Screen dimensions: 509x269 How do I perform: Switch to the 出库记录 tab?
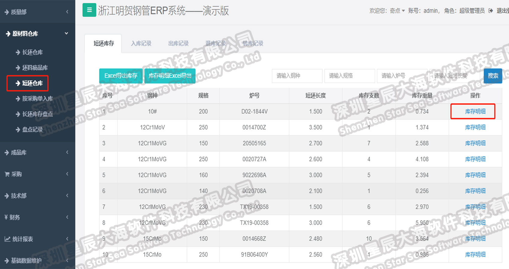(x=178, y=44)
